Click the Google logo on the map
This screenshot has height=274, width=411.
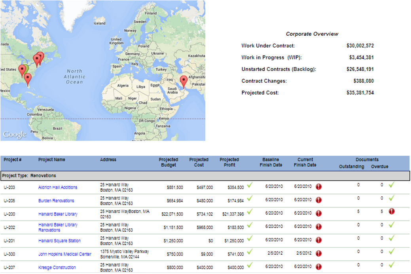(15, 135)
